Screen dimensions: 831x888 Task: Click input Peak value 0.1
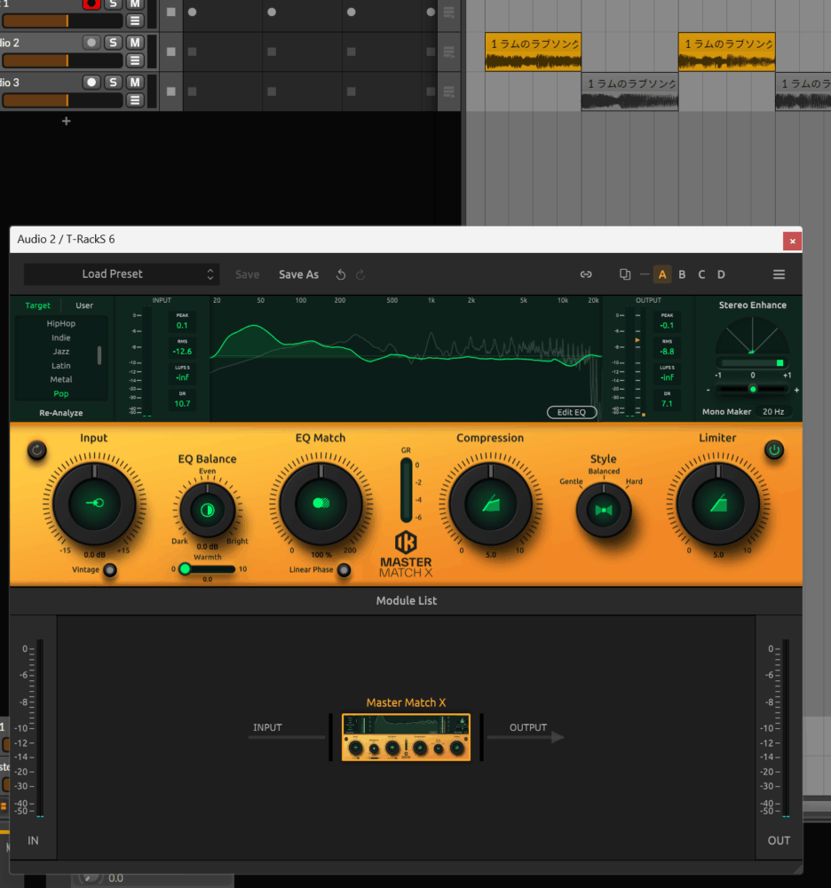coord(182,326)
